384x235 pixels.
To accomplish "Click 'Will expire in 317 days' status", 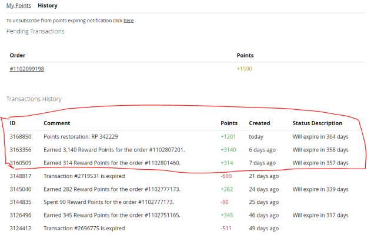I will pos(320,215).
